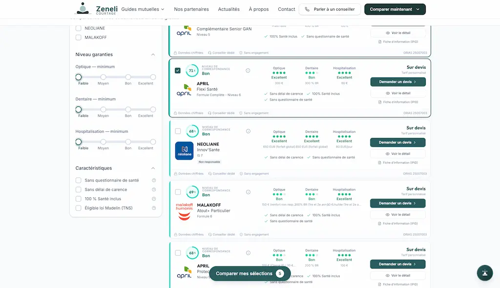
Task: Click info icon on APRIL Flexi Santé card
Action: tap(248, 70)
